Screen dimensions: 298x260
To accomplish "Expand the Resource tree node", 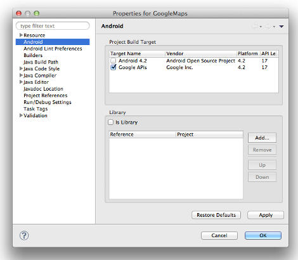I will pos(21,35).
